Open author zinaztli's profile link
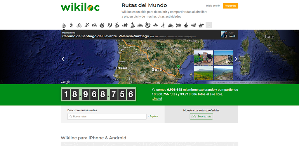 232,36
